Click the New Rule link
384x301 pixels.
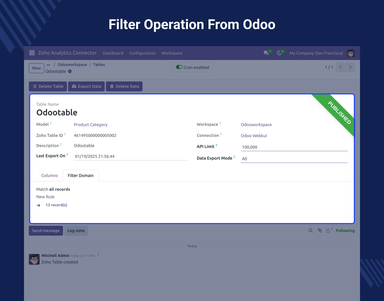tap(45, 197)
